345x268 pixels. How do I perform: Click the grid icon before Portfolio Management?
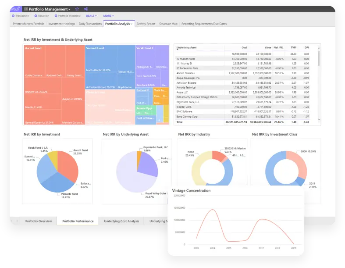(x=26, y=9)
